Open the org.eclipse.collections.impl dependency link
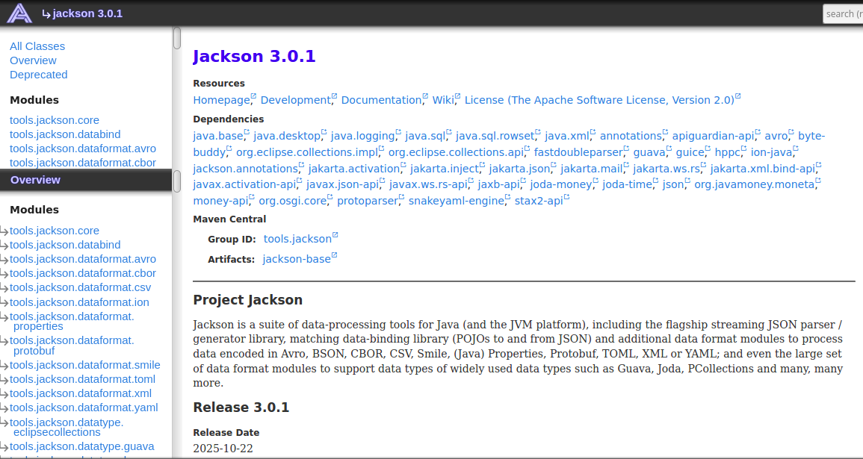863x459 pixels. click(307, 152)
